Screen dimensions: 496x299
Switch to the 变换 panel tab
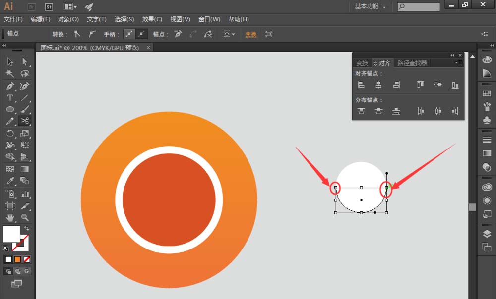pyautogui.click(x=362, y=63)
